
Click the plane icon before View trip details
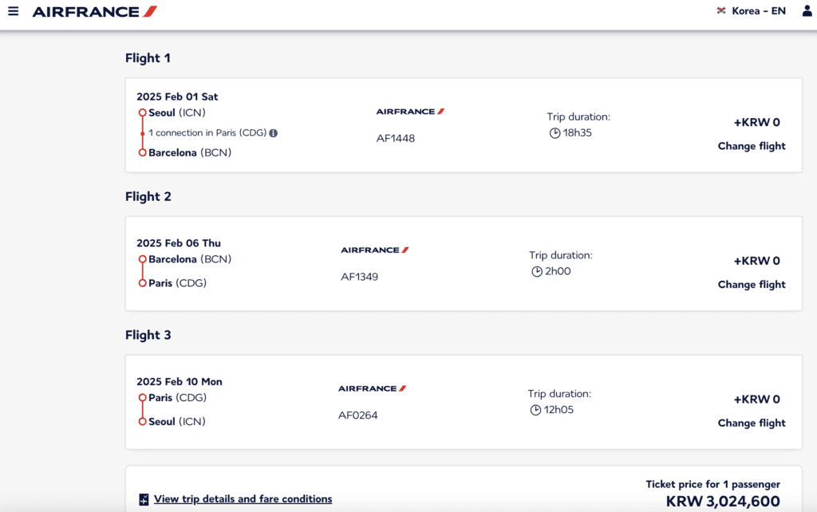click(x=144, y=499)
